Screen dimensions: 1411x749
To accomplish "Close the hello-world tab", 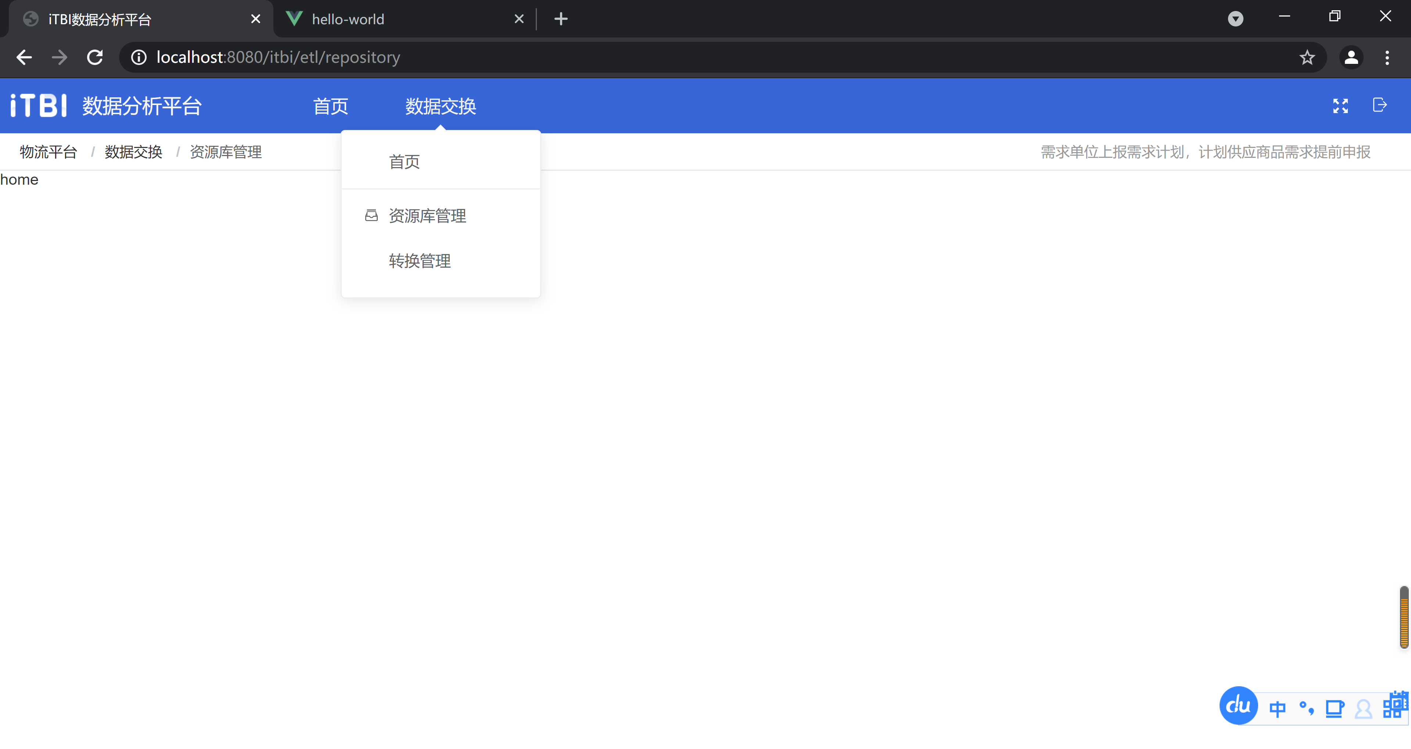I will [519, 19].
